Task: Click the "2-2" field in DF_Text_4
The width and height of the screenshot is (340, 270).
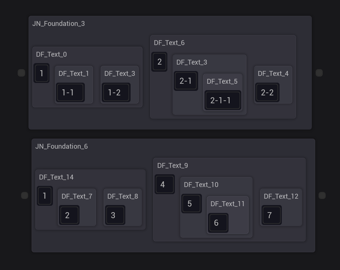Action: [268, 92]
